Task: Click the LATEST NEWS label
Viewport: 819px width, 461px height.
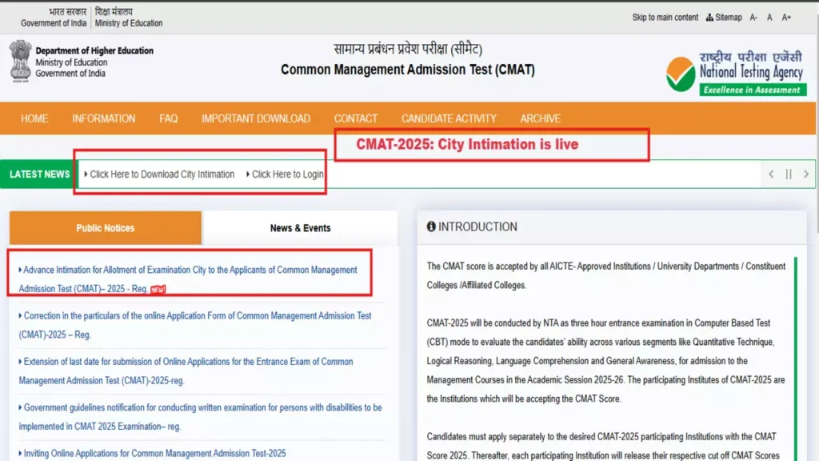Action: (x=39, y=174)
